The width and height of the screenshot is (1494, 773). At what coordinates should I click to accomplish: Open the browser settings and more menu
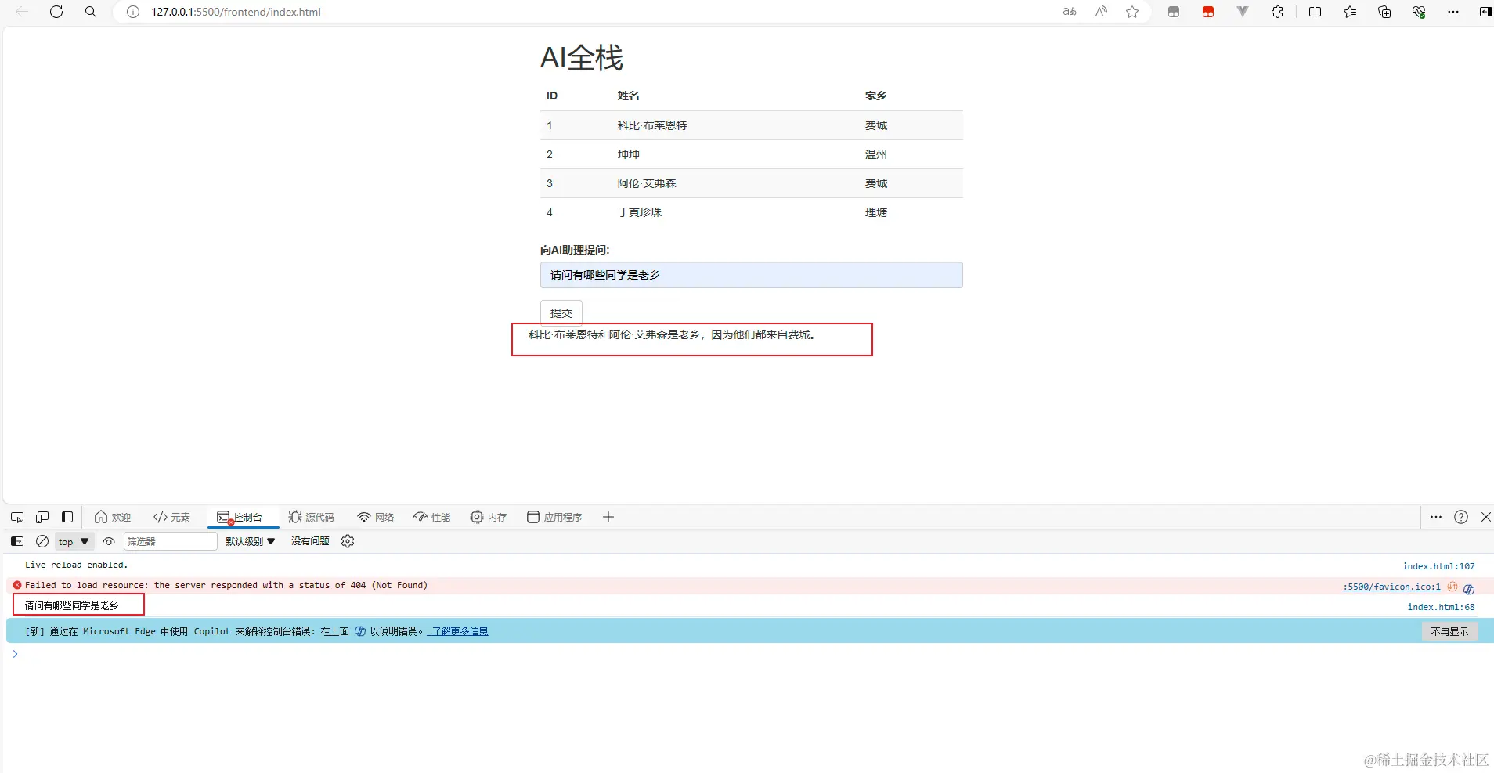pos(1453,12)
